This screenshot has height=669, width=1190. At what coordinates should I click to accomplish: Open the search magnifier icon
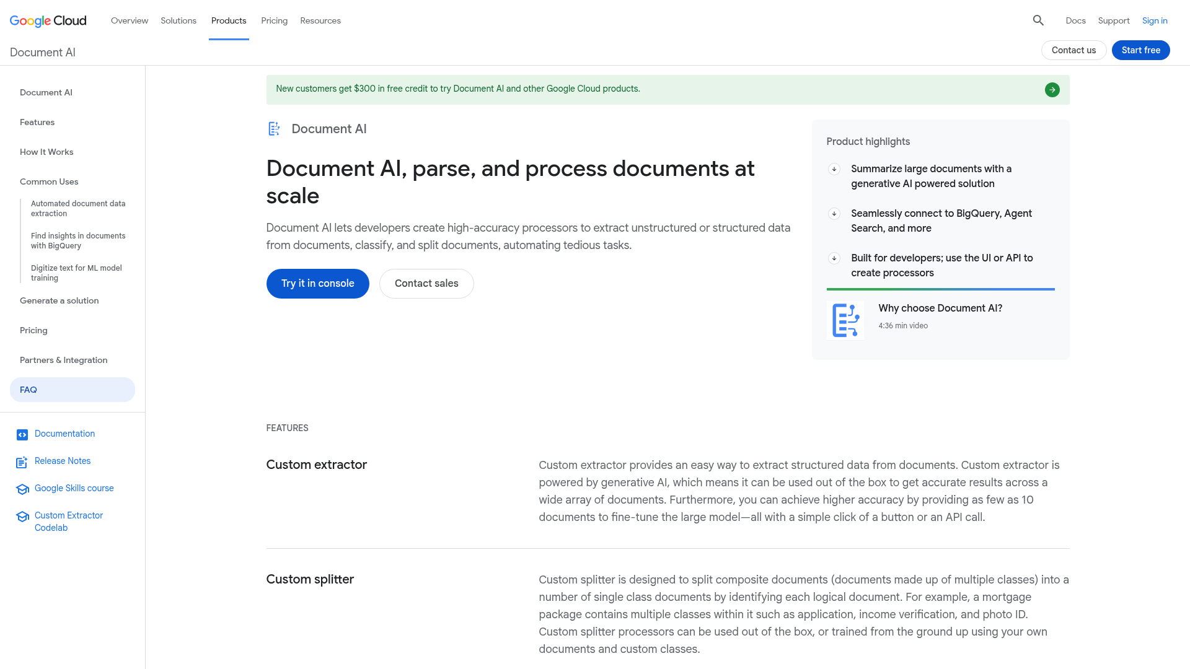coord(1038,20)
